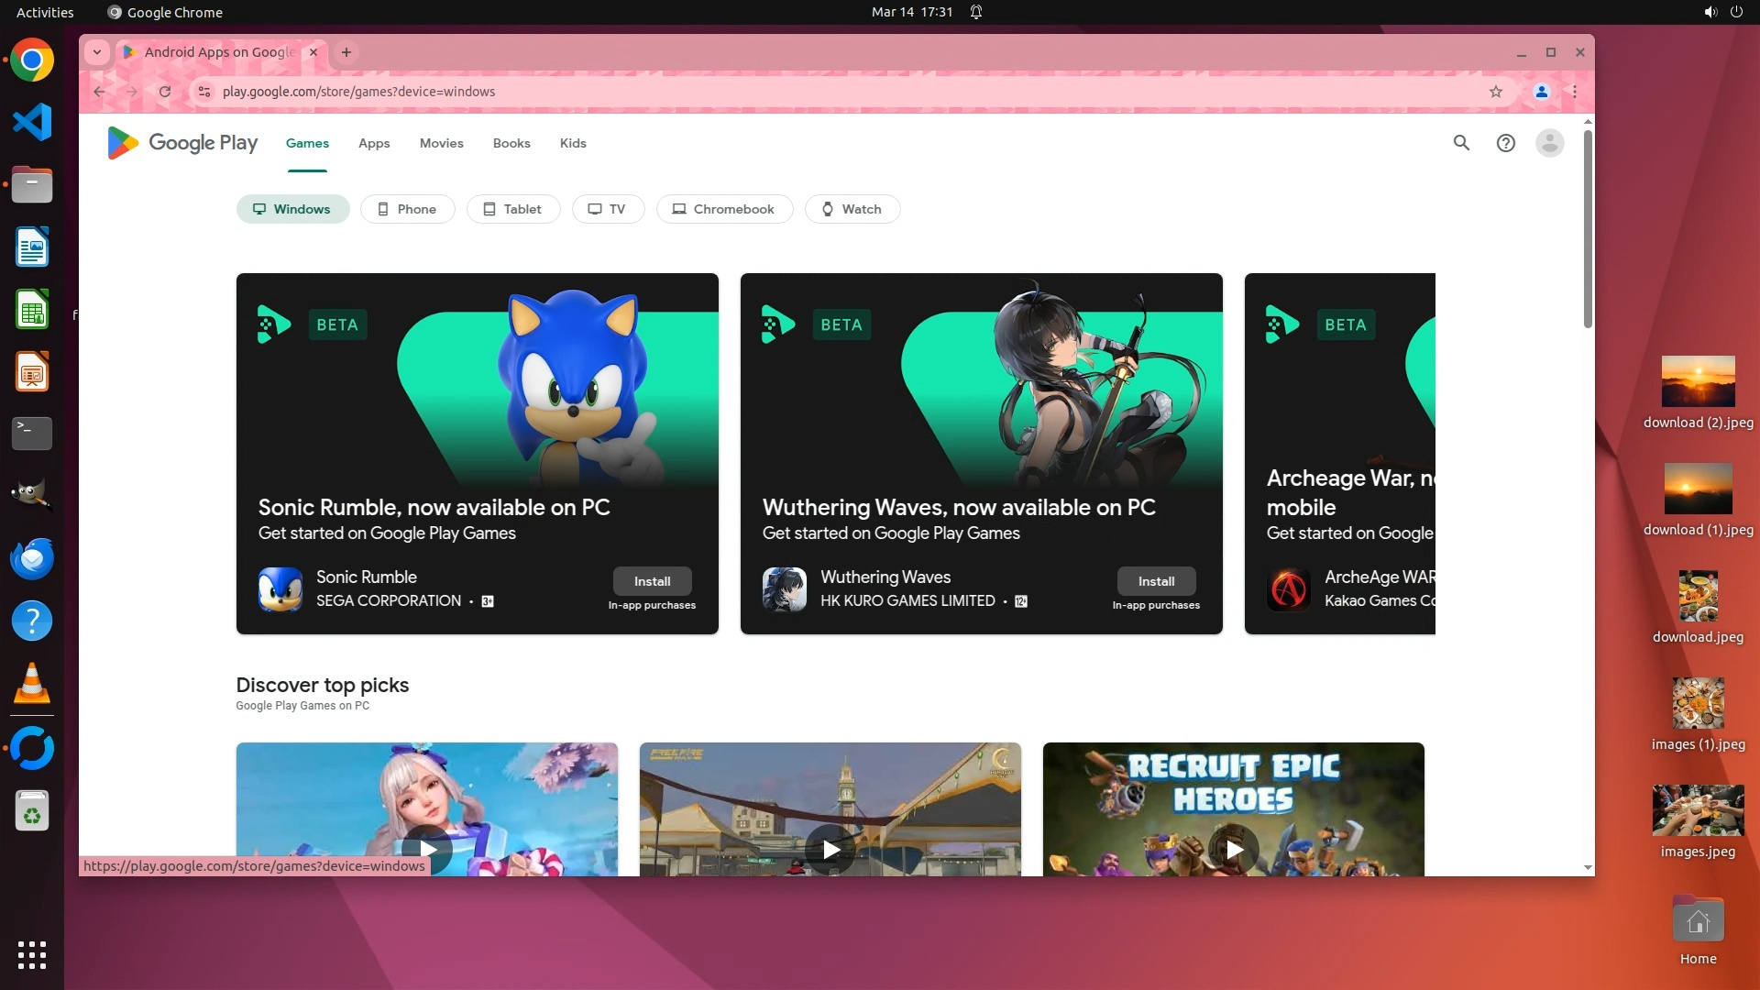Screen dimensions: 1760x990
Task: Click the Google Play logo
Action: tap(182, 143)
